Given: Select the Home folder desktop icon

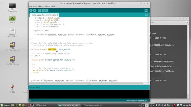Looking at the screenshot, I should pos(13,19).
